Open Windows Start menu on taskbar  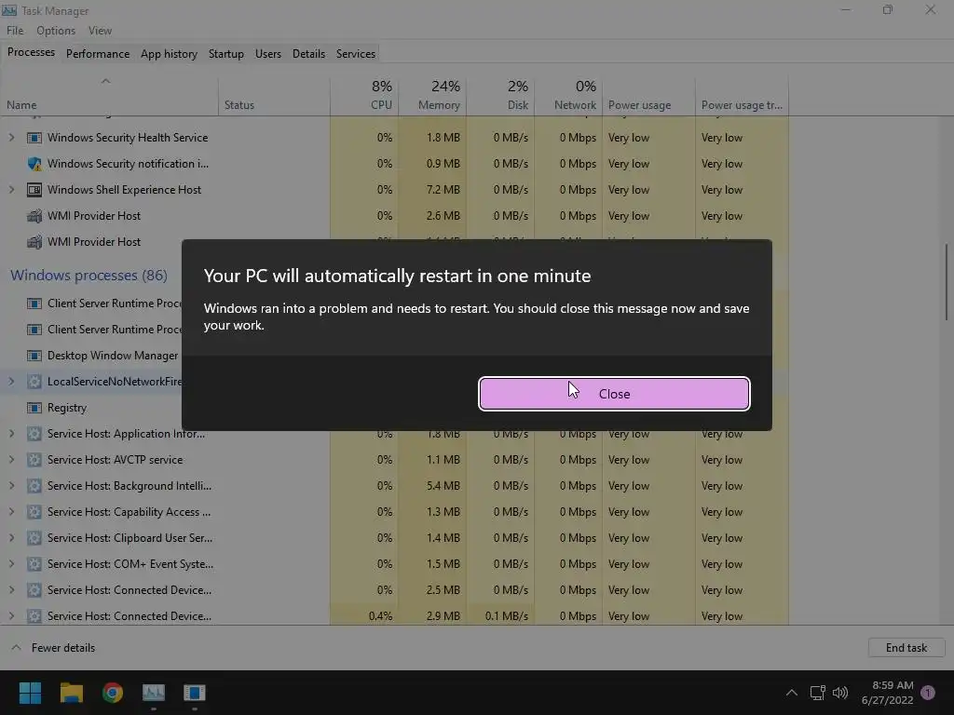[x=30, y=693]
